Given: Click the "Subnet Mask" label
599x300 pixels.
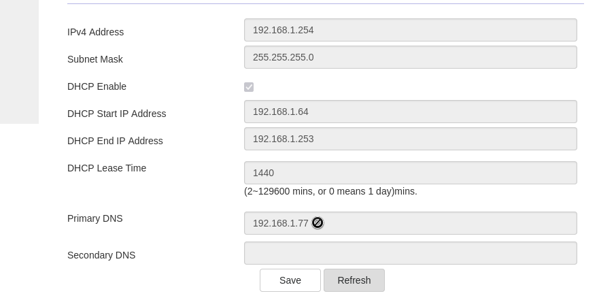Looking at the screenshot, I should (x=95, y=59).
